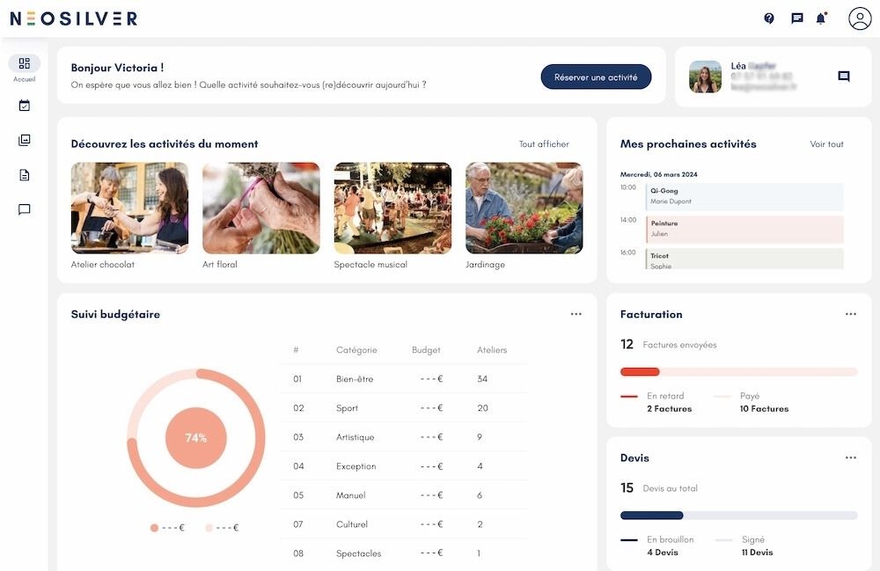Select the calendar icon in the sidebar
This screenshot has width=880, height=571.
pyautogui.click(x=24, y=104)
